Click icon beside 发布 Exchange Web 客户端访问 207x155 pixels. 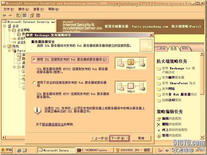point(159,69)
